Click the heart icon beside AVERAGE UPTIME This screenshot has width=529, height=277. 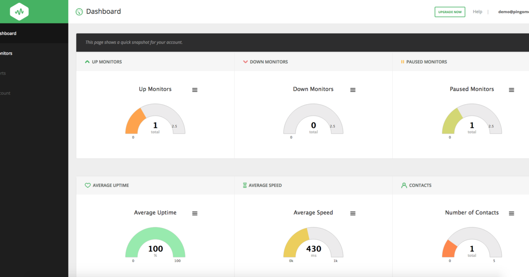(87, 185)
